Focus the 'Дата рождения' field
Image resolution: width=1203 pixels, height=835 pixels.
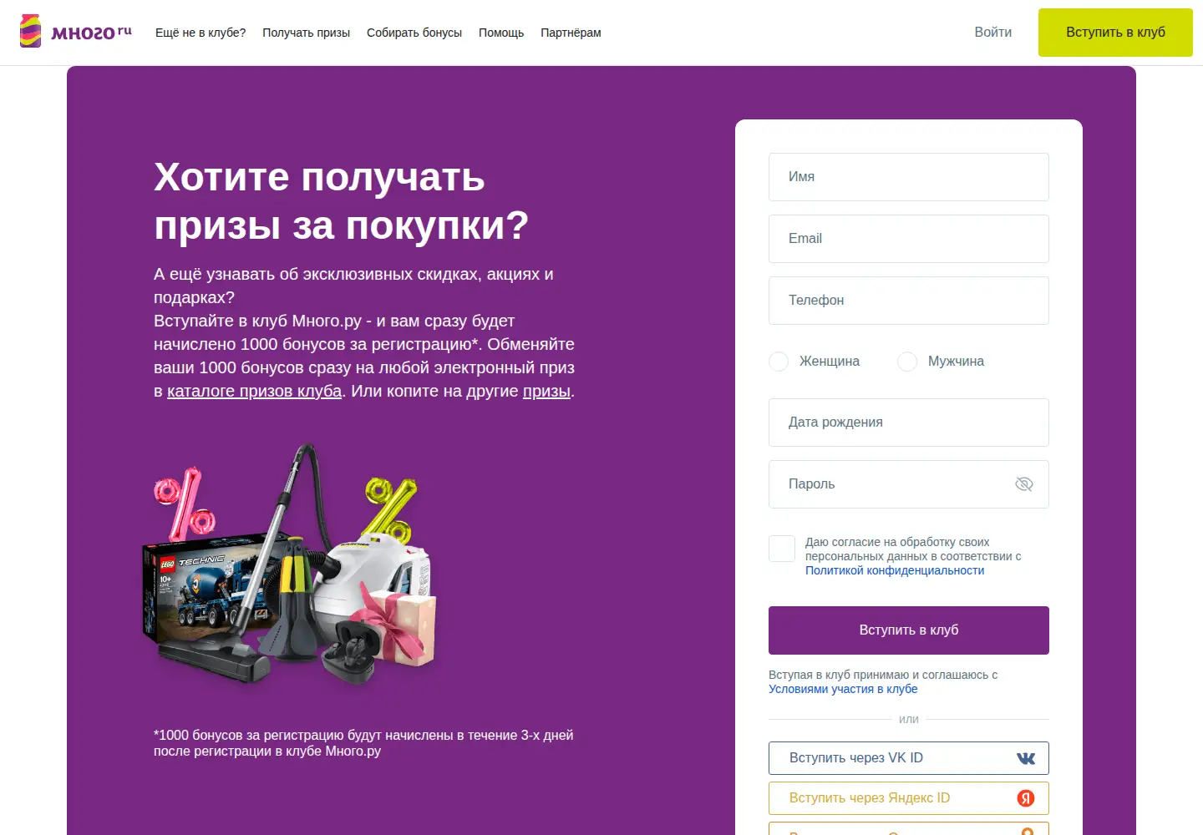click(x=909, y=423)
